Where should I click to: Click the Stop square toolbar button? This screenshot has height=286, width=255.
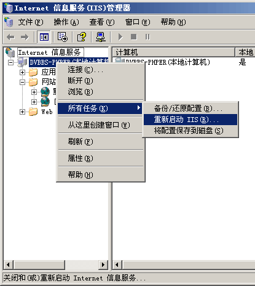point(134,37)
